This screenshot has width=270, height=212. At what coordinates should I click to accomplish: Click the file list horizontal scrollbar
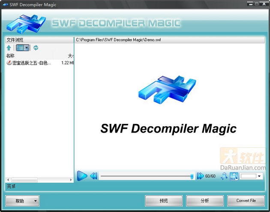(x=24, y=179)
